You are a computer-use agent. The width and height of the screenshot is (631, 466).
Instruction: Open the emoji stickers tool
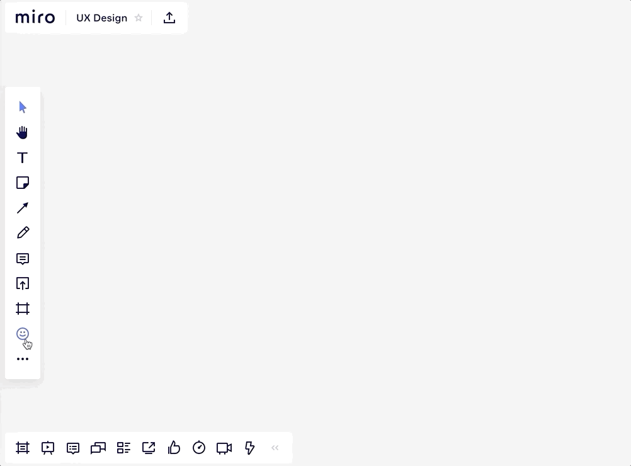click(x=23, y=334)
